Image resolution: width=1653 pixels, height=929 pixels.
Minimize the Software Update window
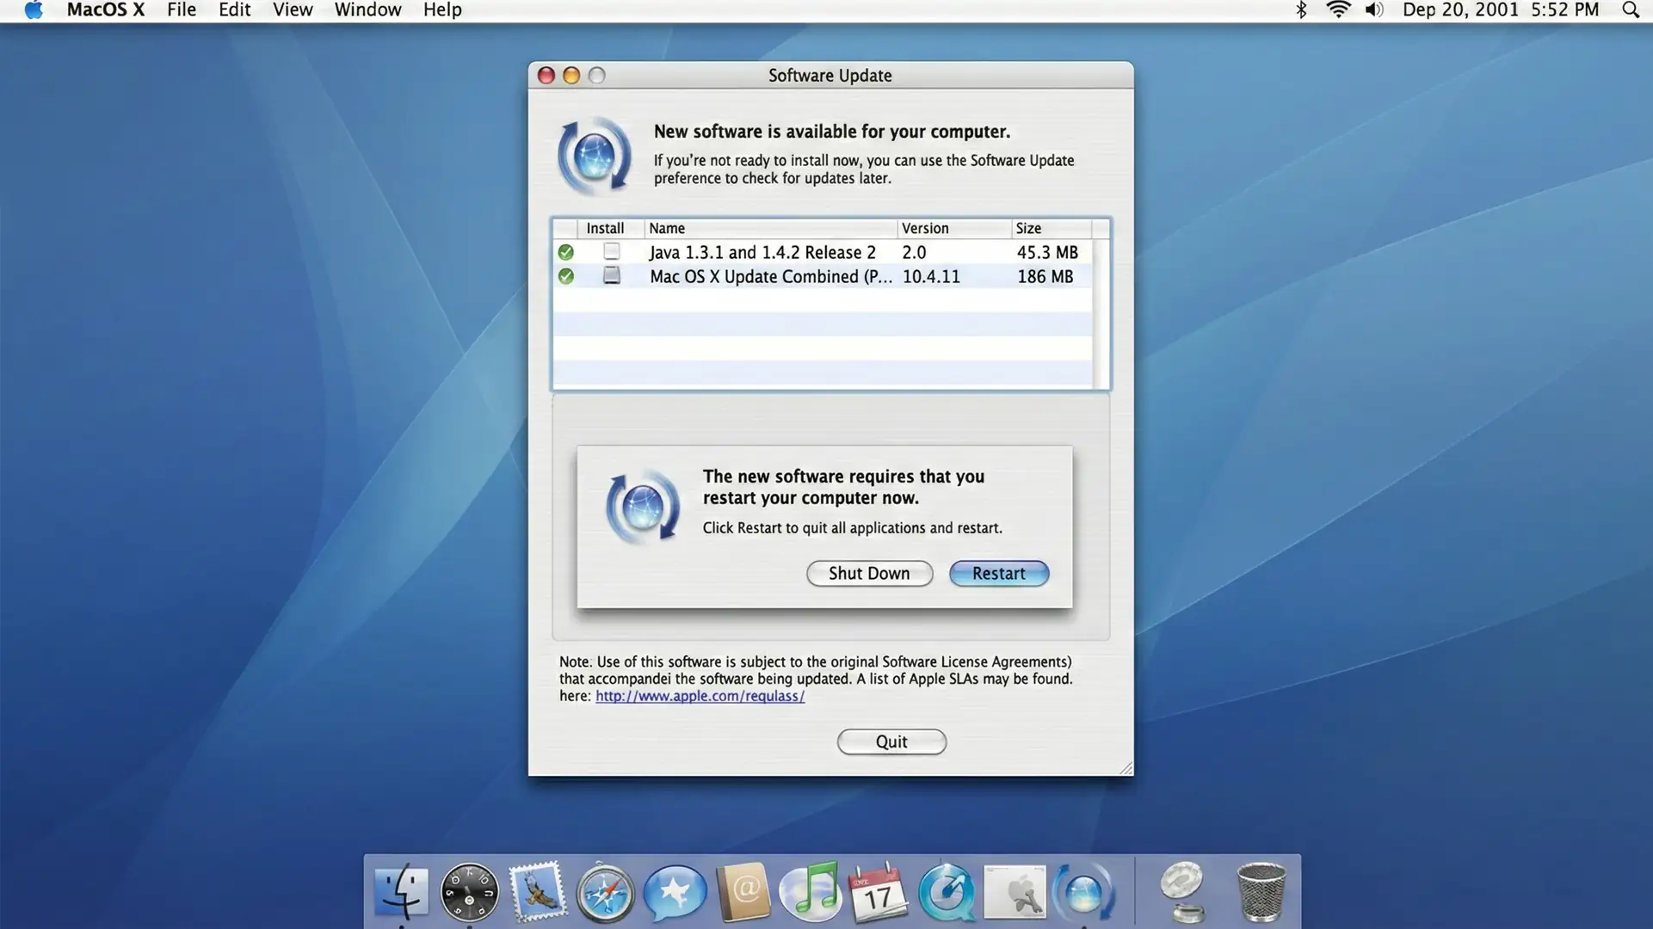571,76
